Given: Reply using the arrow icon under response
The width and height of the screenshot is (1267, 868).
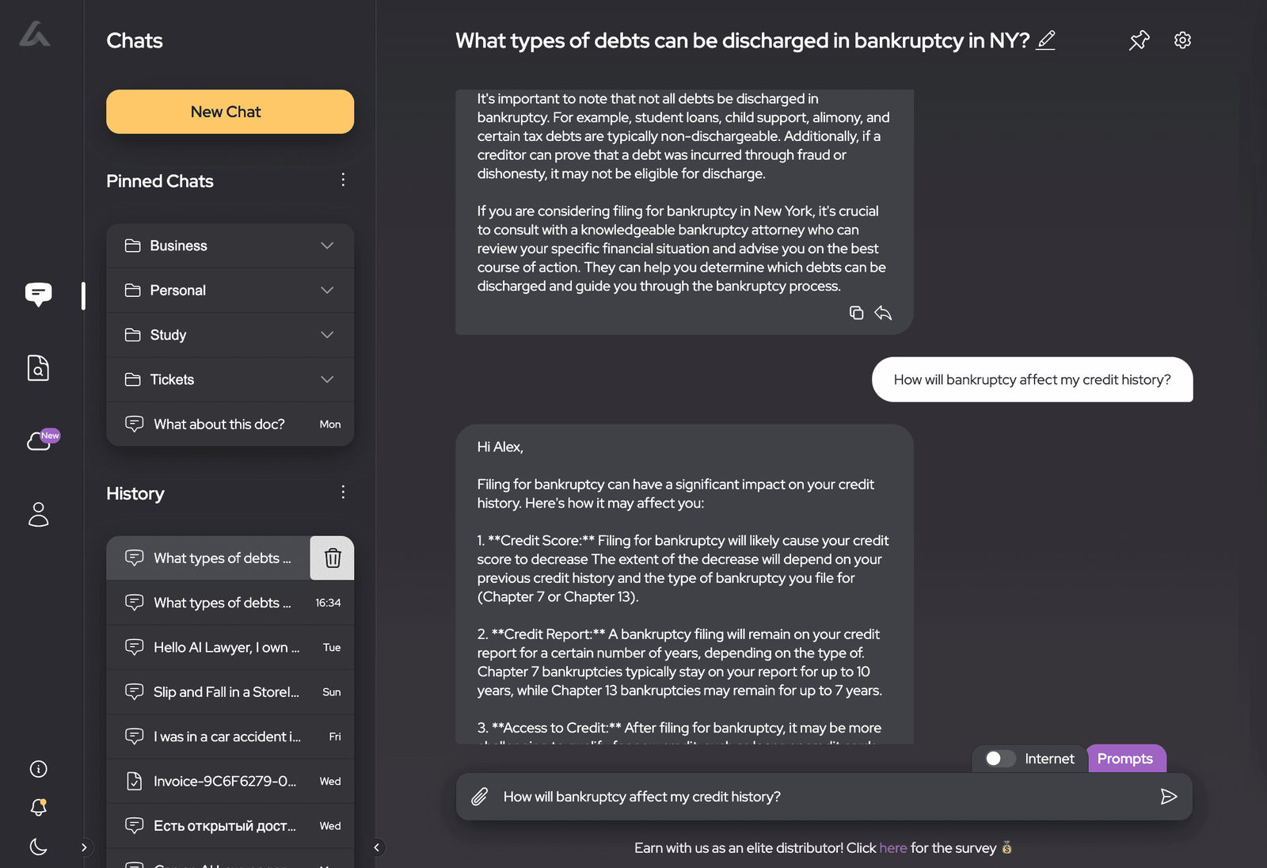Looking at the screenshot, I should coord(883,313).
